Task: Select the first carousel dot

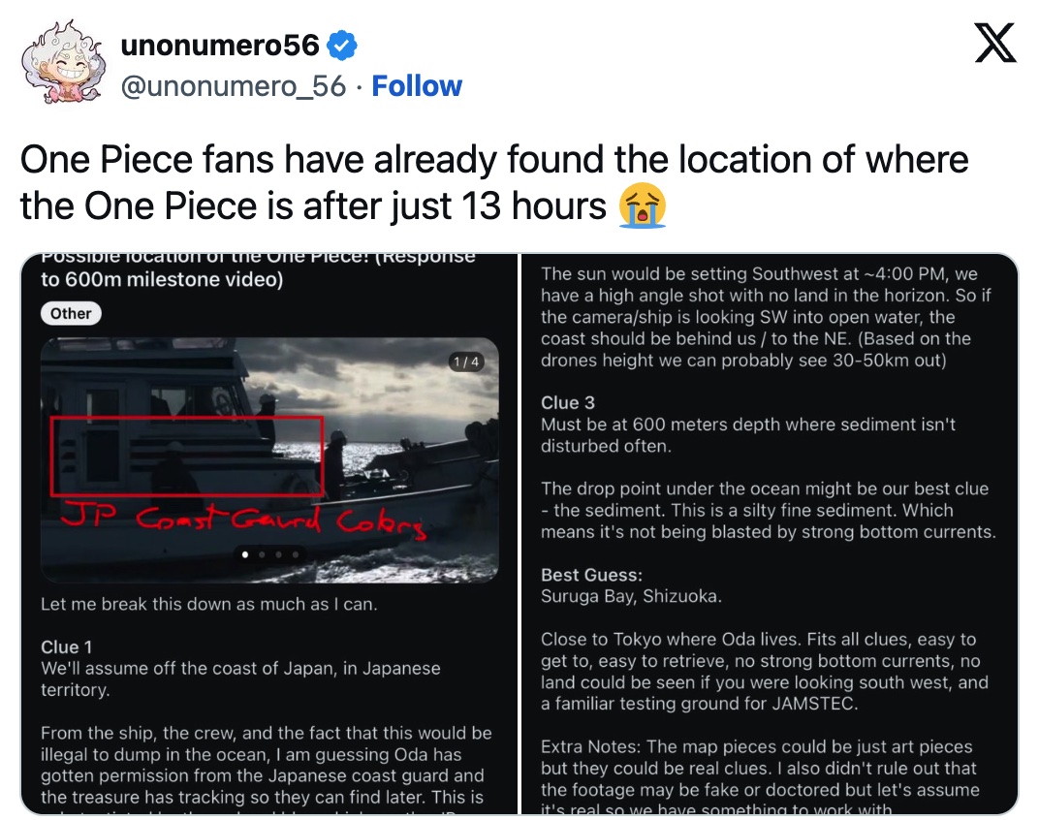Action: coord(244,555)
